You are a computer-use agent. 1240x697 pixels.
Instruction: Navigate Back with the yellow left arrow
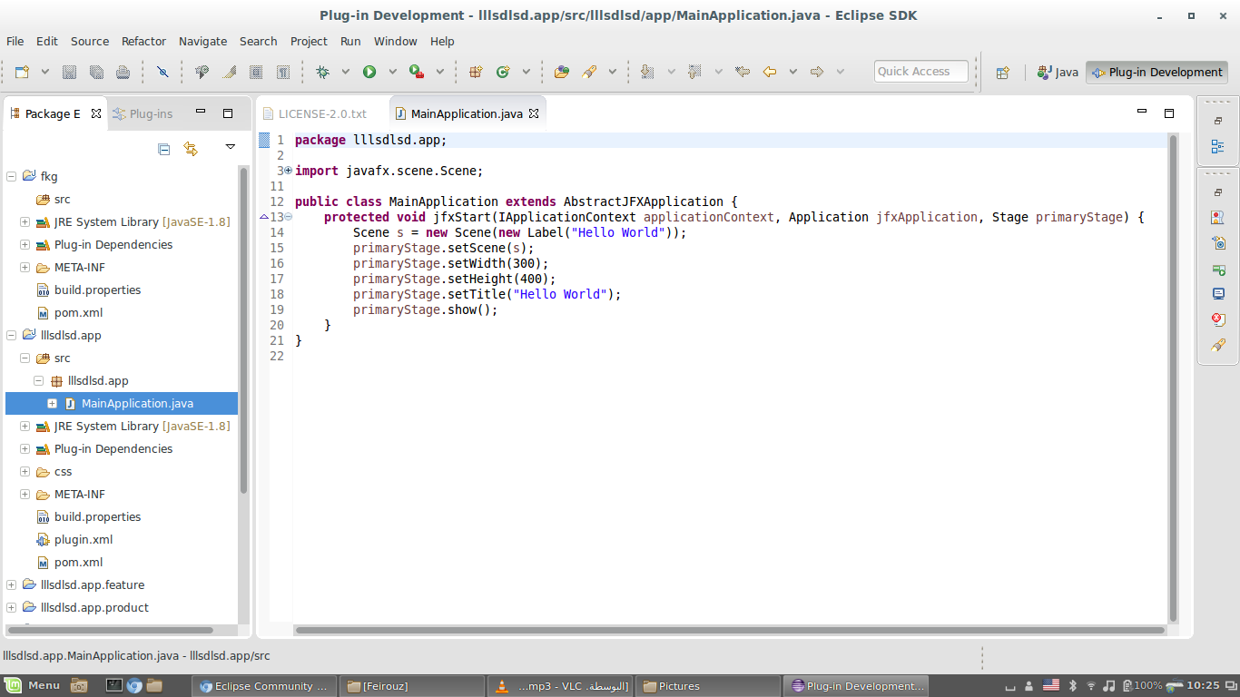[x=770, y=72]
